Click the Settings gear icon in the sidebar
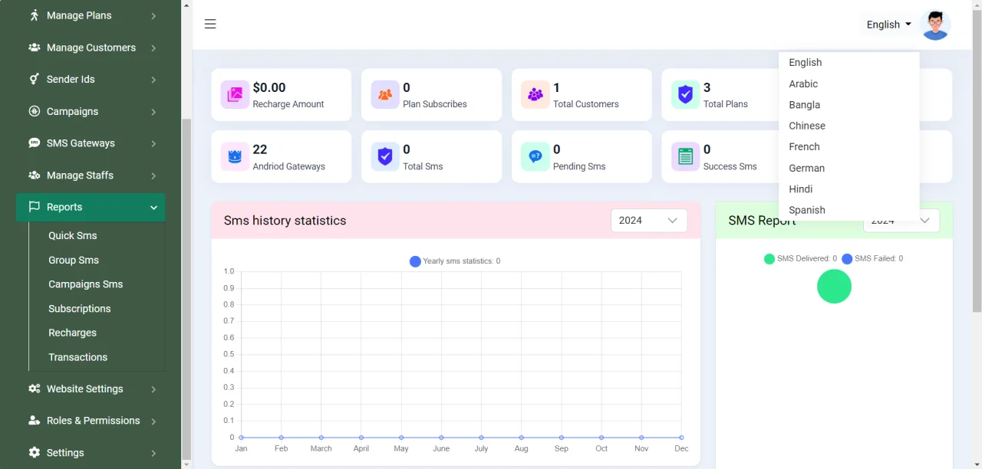The width and height of the screenshot is (982, 469). [x=35, y=453]
